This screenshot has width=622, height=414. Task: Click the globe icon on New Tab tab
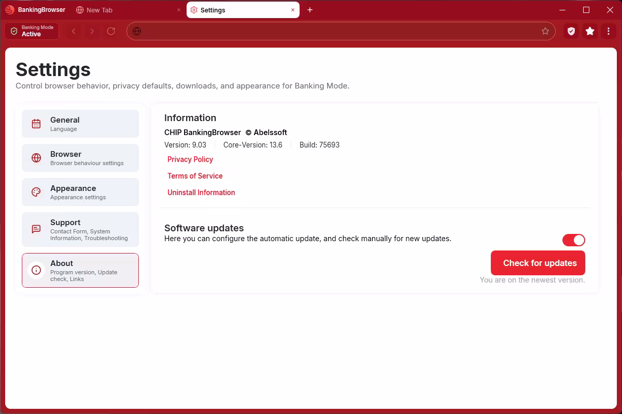pos(79,10)
